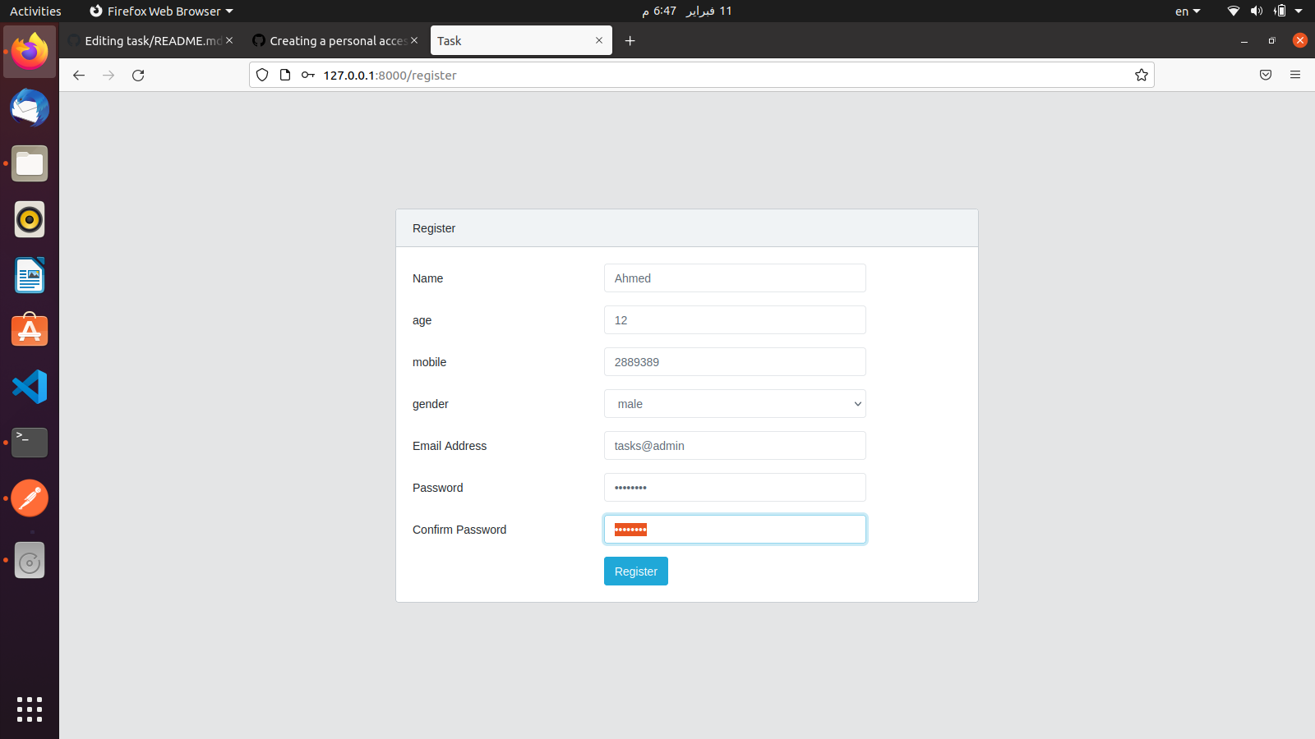Image resolution: width=1315 pixels, height=739 pixels.
Task: Open the en keyboard layout menu
Action: pyautogui.click(x=1188, y=11)
